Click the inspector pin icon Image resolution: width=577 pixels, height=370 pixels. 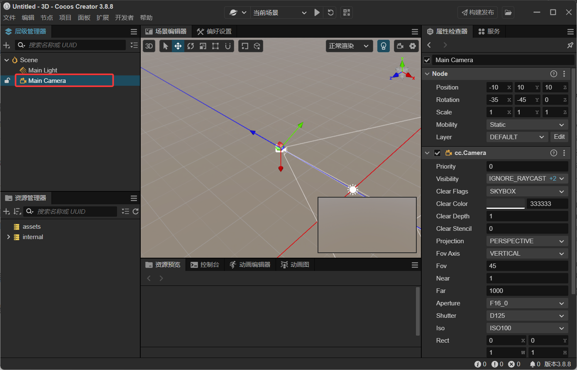coord(570,45)
